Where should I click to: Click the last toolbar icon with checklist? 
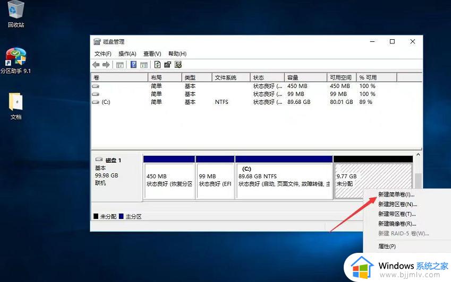(x=178, y=65)
